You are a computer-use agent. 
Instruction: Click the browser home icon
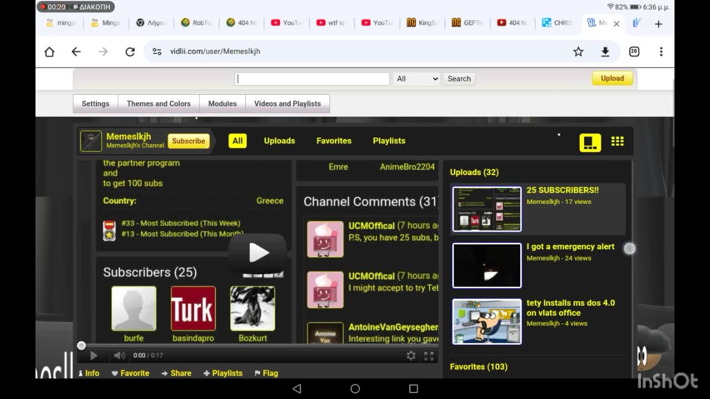pyautogui.click(x=49, y=52)
